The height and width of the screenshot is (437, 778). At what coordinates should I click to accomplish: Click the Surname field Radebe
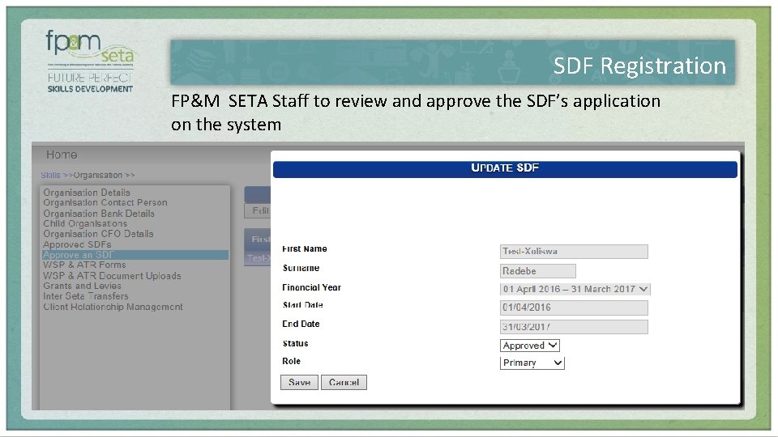click(538, 271)
